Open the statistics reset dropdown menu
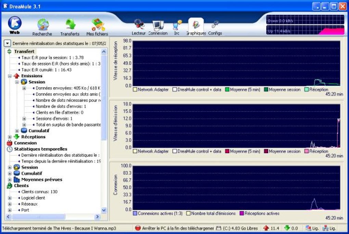 (7, 44)
